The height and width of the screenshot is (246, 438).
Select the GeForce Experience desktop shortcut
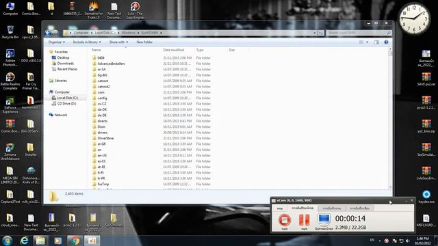10,105
